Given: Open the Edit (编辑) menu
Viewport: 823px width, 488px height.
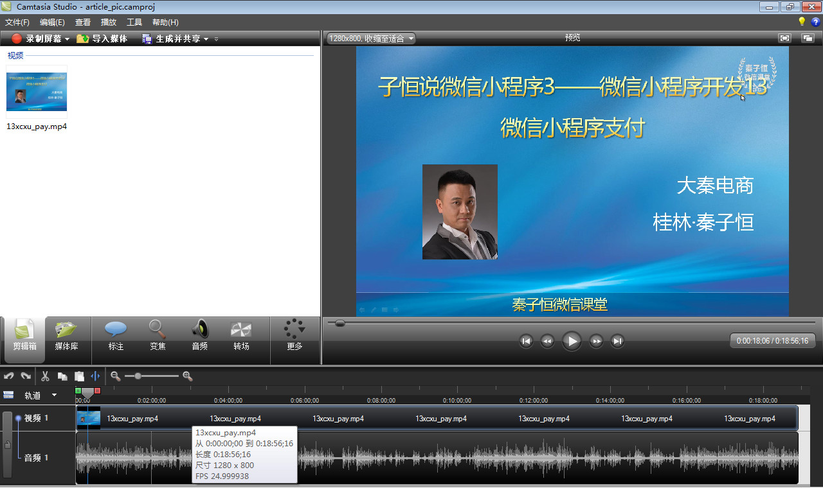Looking at the screenshot, I should [x=52, y=22].
